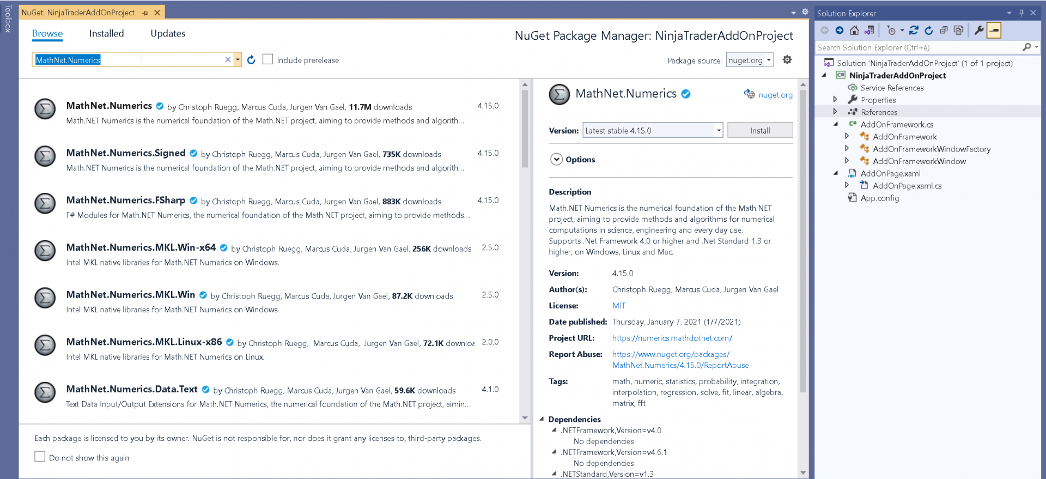The image size is (1046, 479).
Task: Refresh the NuGet package search results
Action: click(x=251, y=60)
